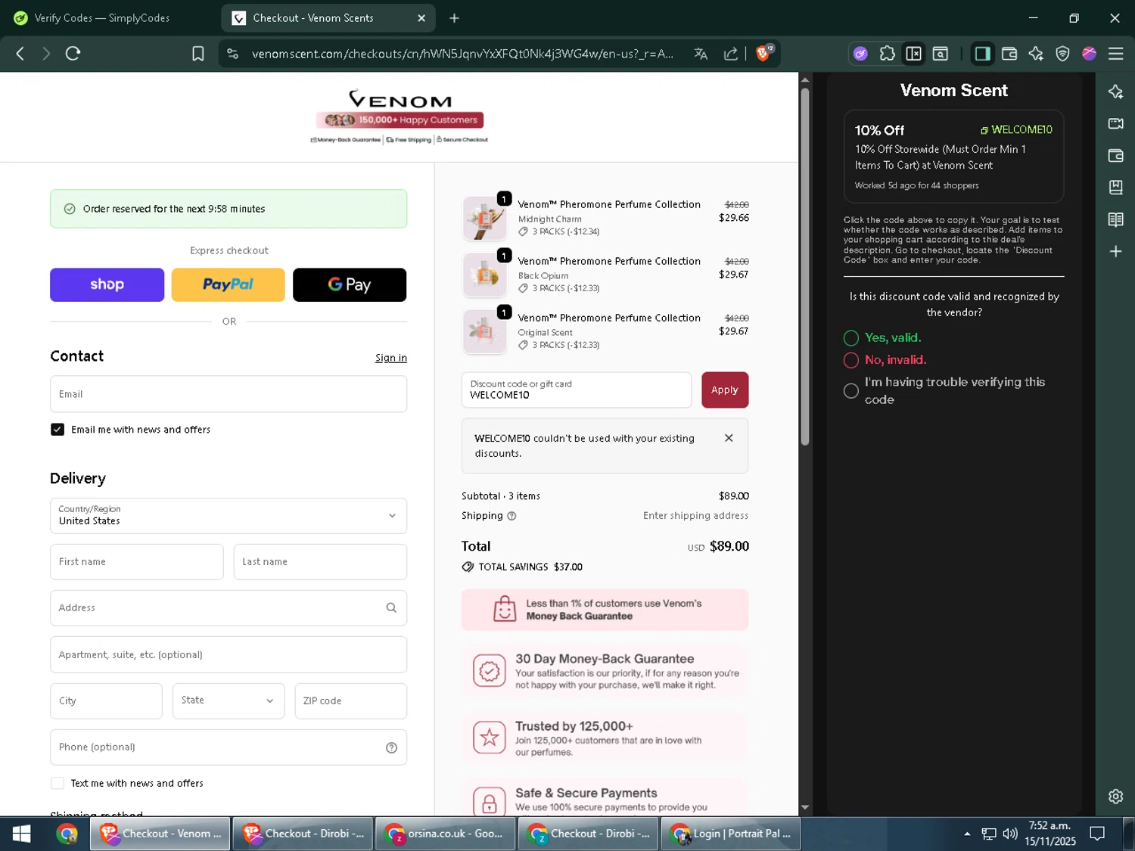Open the sidebar wallet icon

point(1115,155)
